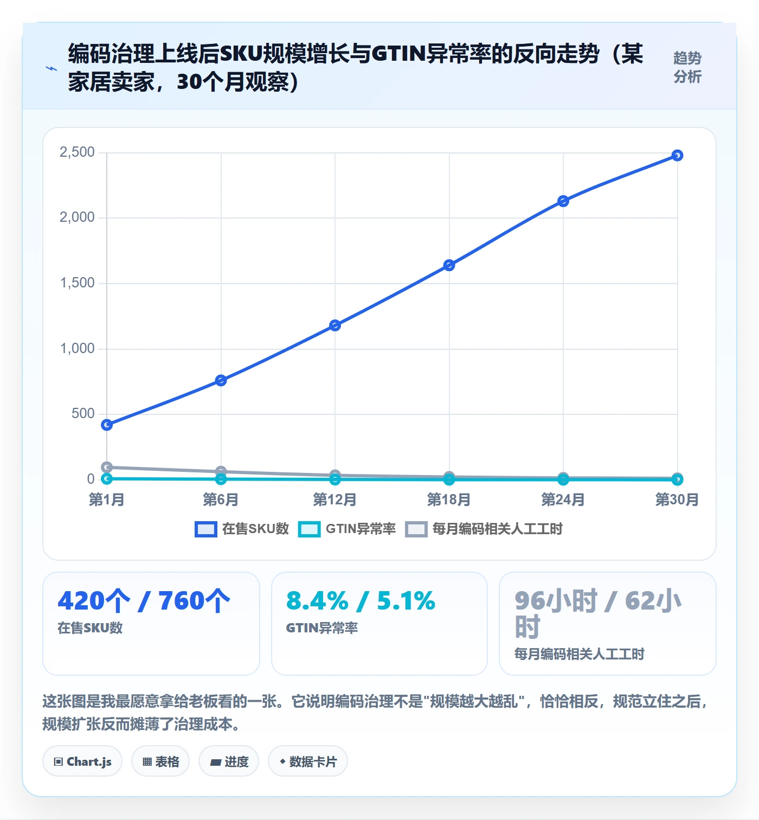Click the 1,000 y-axis label

77,348
